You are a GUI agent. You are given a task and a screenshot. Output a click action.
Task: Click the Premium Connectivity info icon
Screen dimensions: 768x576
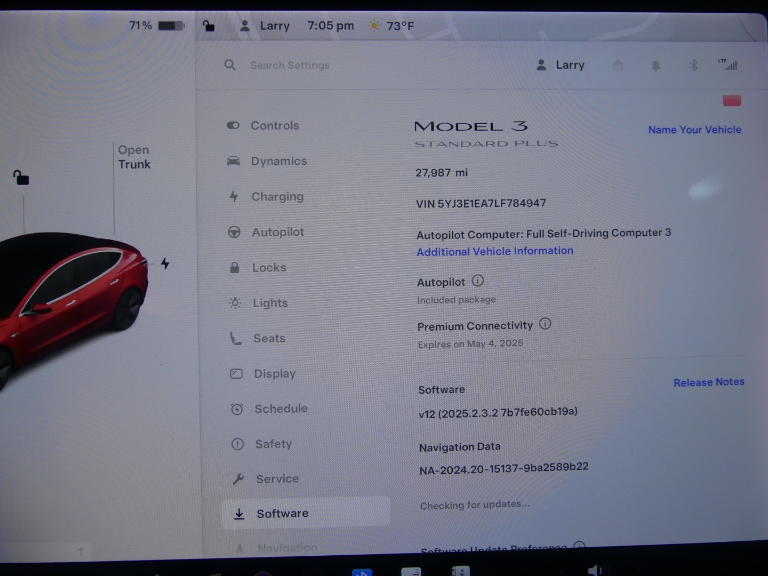point(545,324)
